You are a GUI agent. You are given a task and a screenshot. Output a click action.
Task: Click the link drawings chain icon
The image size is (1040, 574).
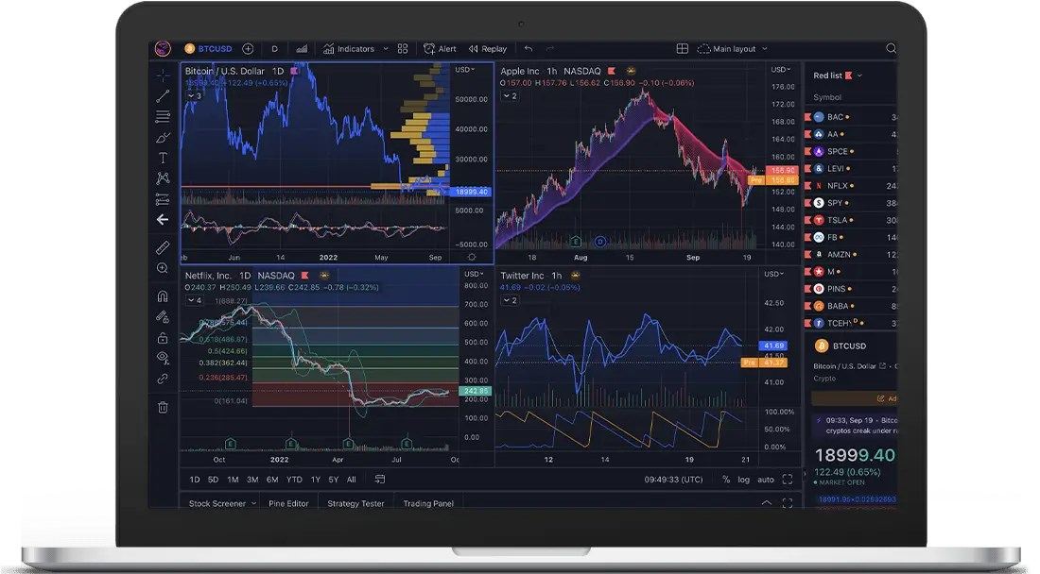[x=163, y=380]
